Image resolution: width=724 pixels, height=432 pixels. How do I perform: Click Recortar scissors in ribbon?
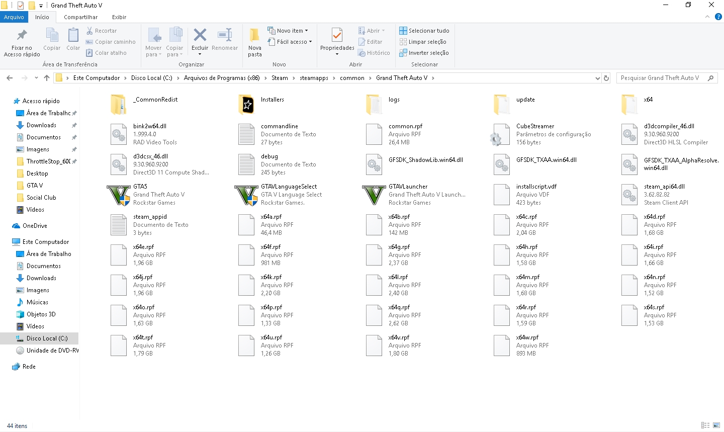coord(101,31)
